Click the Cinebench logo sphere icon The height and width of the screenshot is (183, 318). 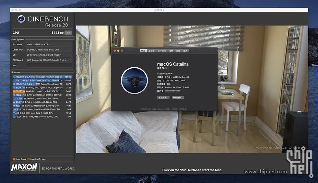tap(21, 19)
